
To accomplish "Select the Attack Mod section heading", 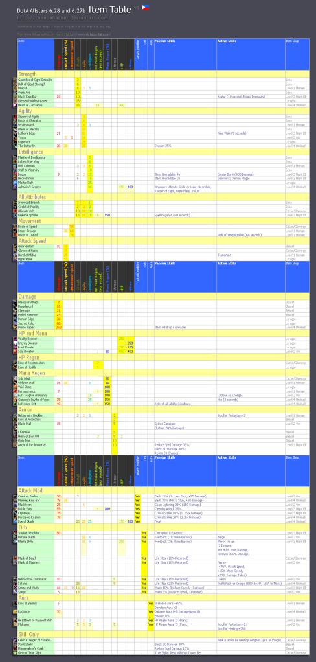I will [x=30, y=491].
